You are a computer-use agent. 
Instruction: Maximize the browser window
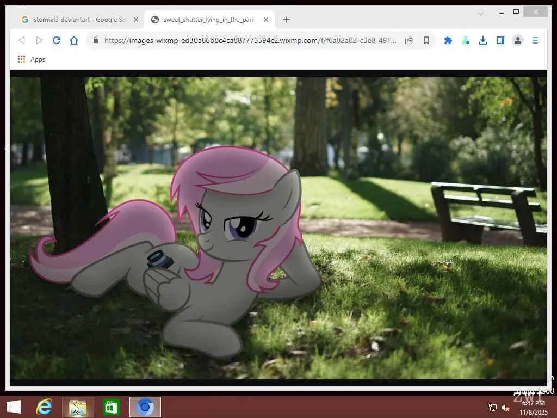pyautogui.click(x=516, y=12)
